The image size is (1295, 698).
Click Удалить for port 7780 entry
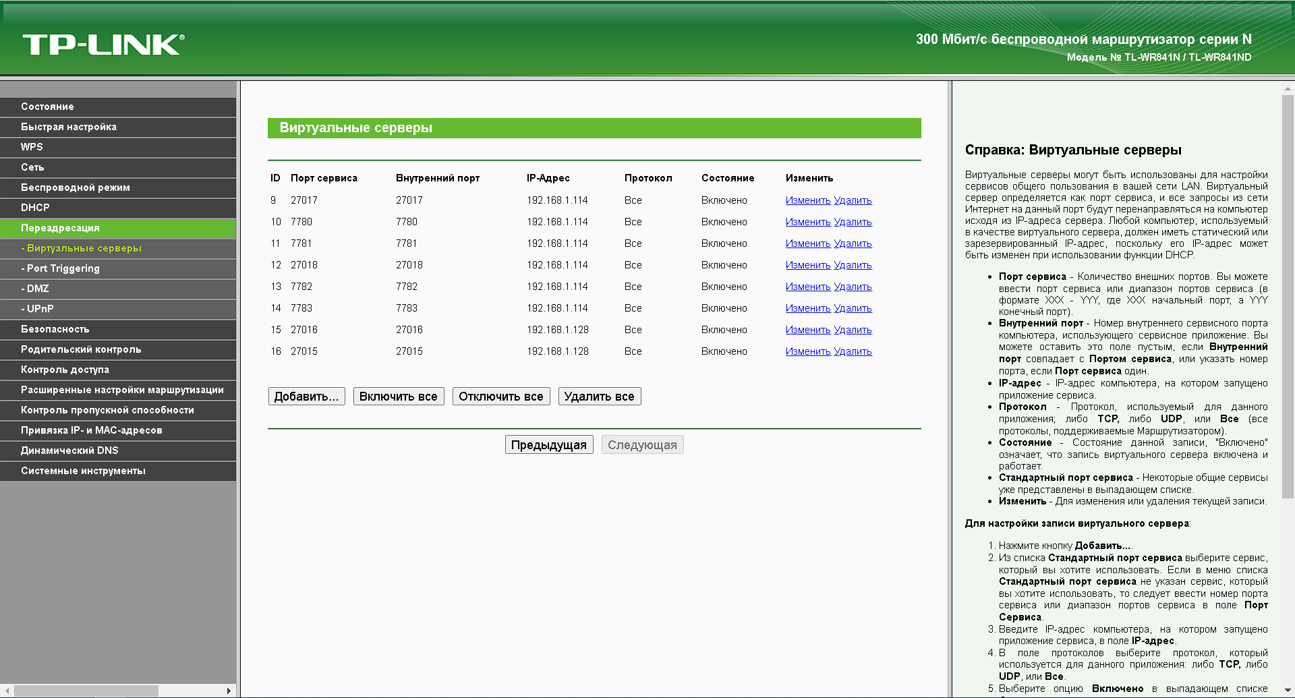(x=853, y=222)
